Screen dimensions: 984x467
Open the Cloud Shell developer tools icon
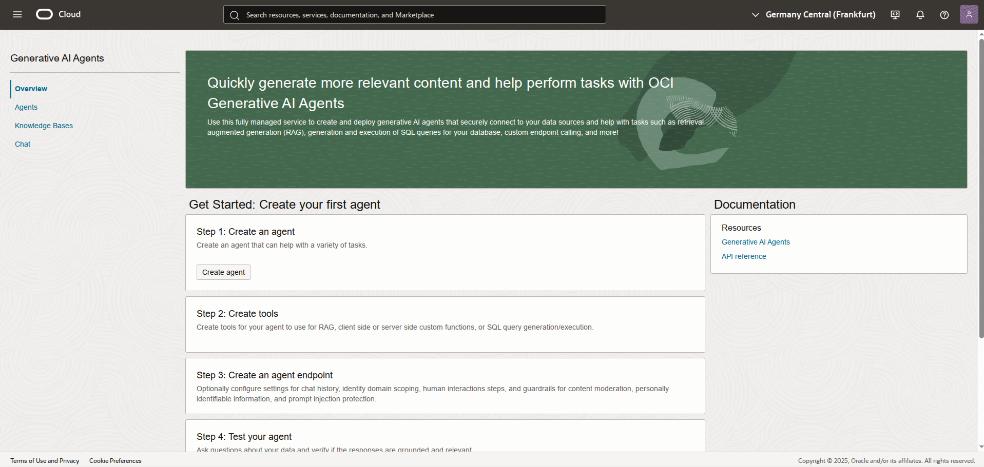coord(895,15)
